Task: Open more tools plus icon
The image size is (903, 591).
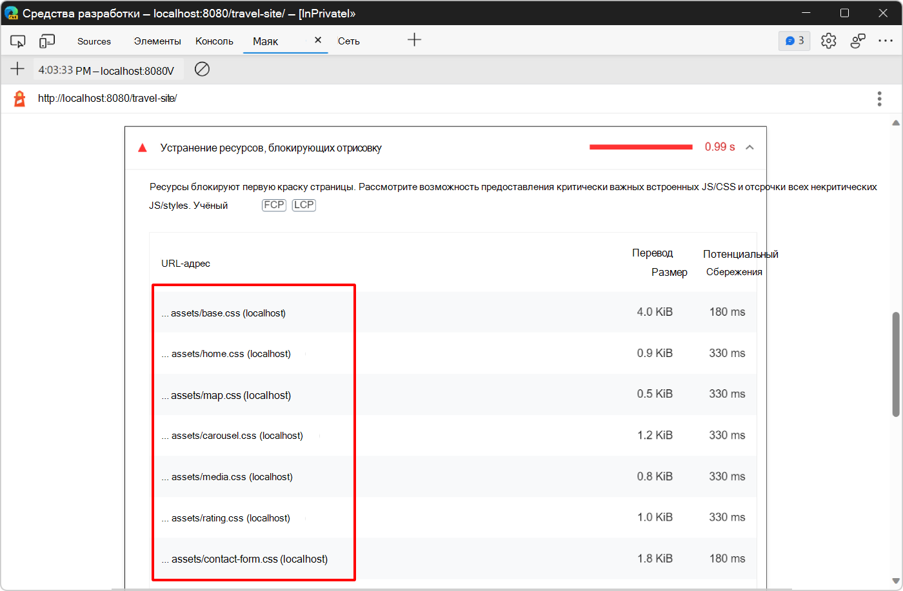Action: 414,40
